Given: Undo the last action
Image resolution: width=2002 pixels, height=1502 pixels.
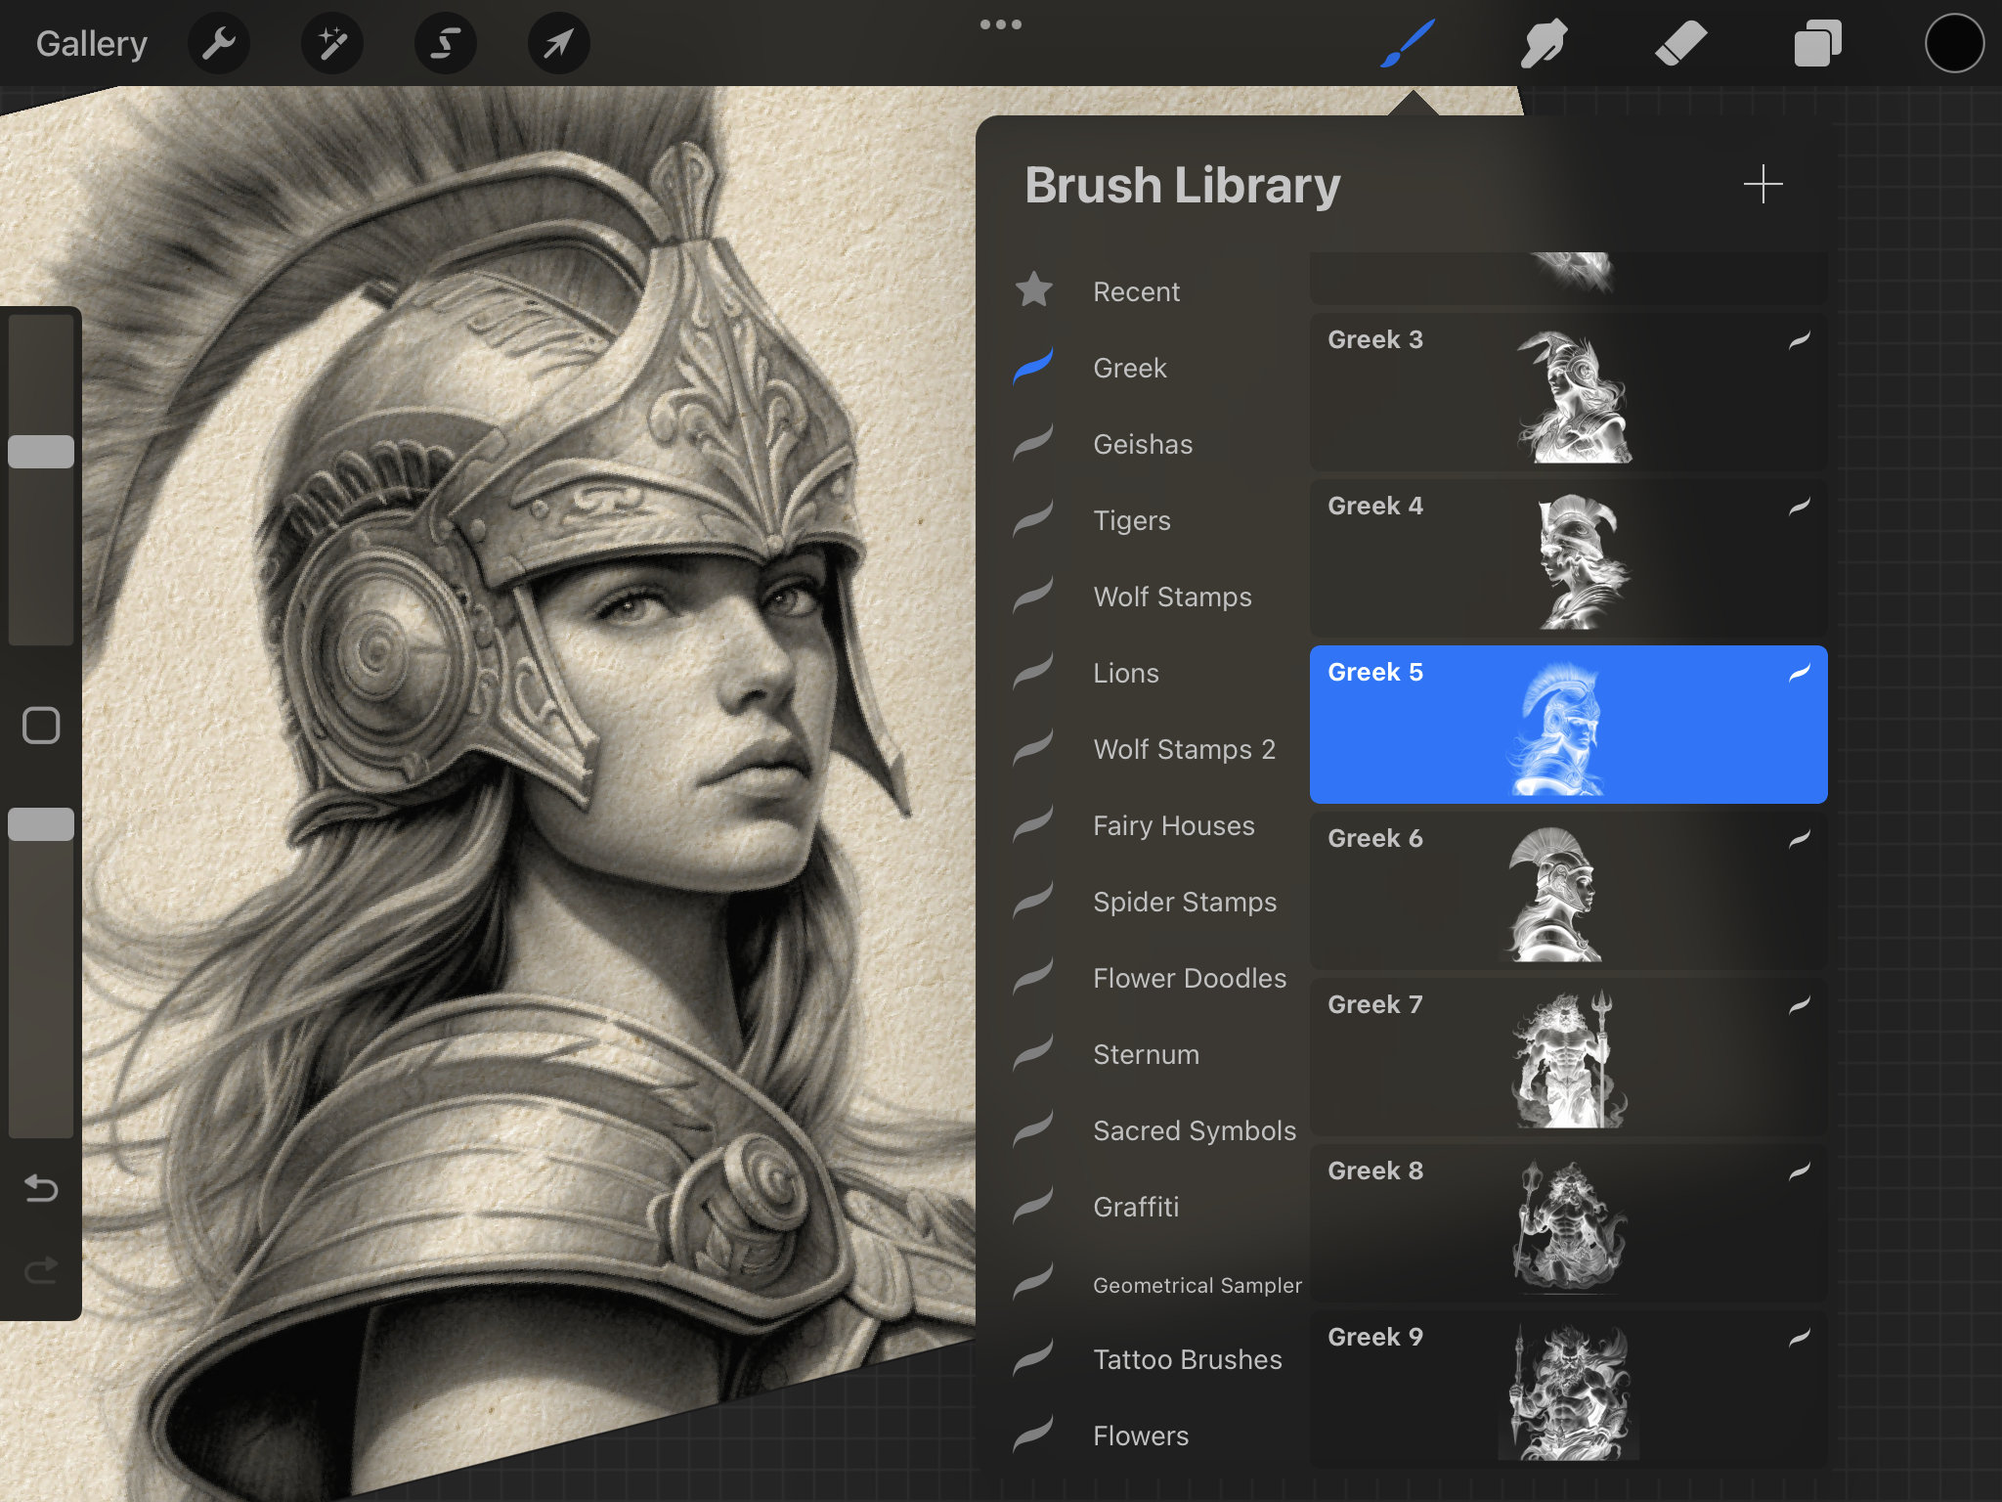Looking at the screenshot, I should click(x=41, y=1188).
